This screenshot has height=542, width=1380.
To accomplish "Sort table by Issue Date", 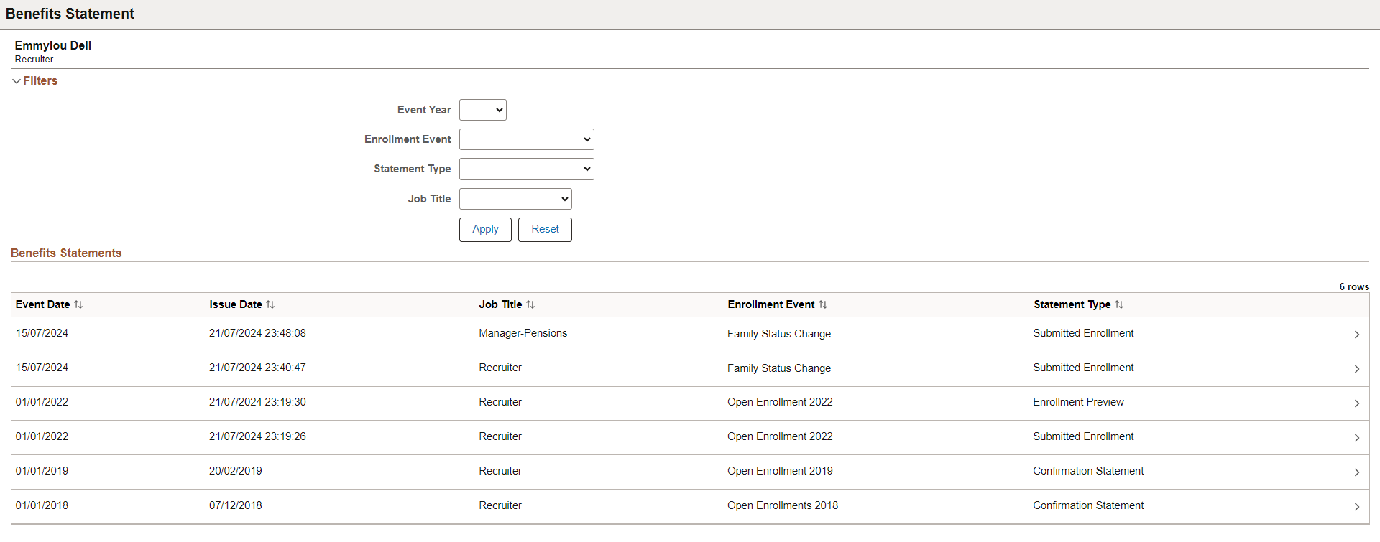I will click(270, 304).
